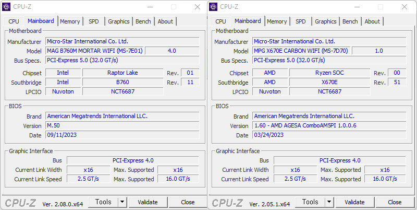Click Close button in right CPU-Z window

[x=395, y=202]
